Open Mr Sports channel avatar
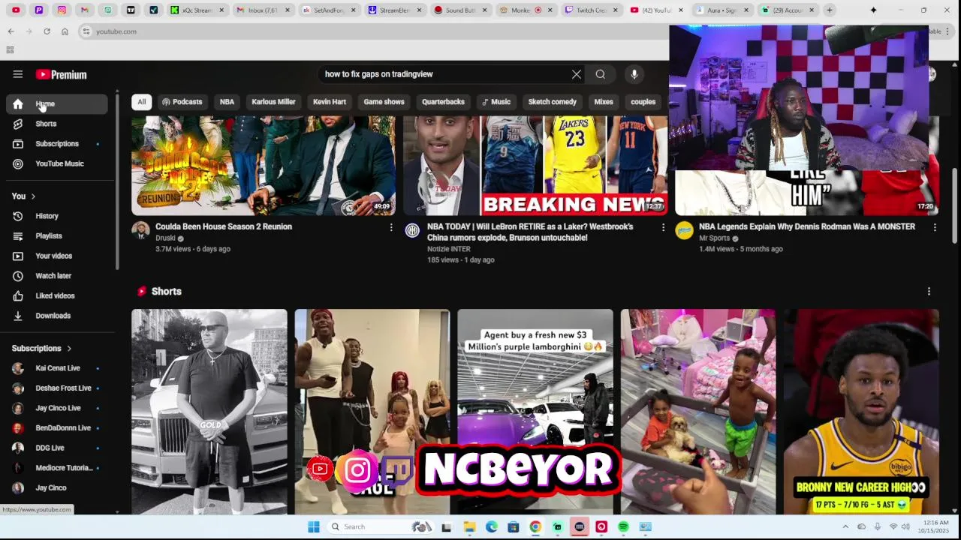Image resolution: width=961 pixels, height=540 pixels. tap(684, 230)
